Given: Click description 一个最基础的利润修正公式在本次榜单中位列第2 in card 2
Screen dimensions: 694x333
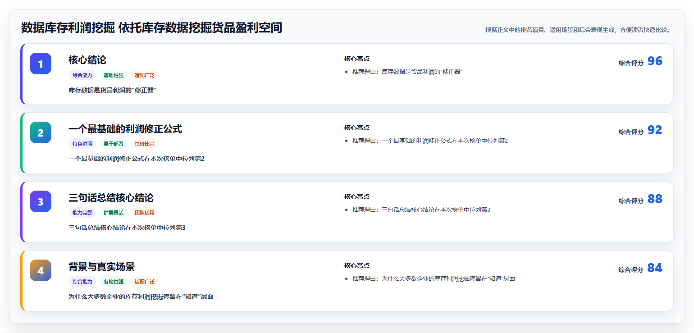Looking at the screenshot, I should (137, 159).
